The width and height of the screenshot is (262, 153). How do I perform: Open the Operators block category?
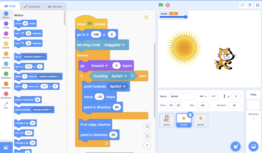click(6, 75)
